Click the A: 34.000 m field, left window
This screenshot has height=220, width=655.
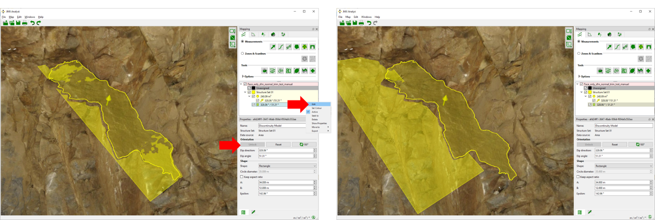(287, 182)
